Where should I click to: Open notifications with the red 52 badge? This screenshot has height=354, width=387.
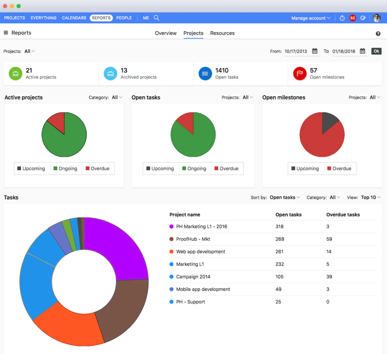(x=353, y=18)
